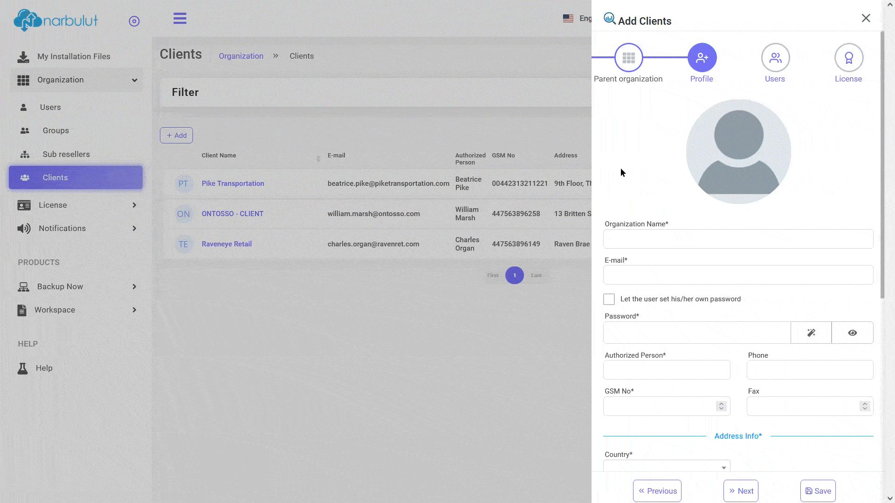Viewport: 895px width, 503px height.
Task: Click the Fax input field
Action: click(x=810, y=406)
